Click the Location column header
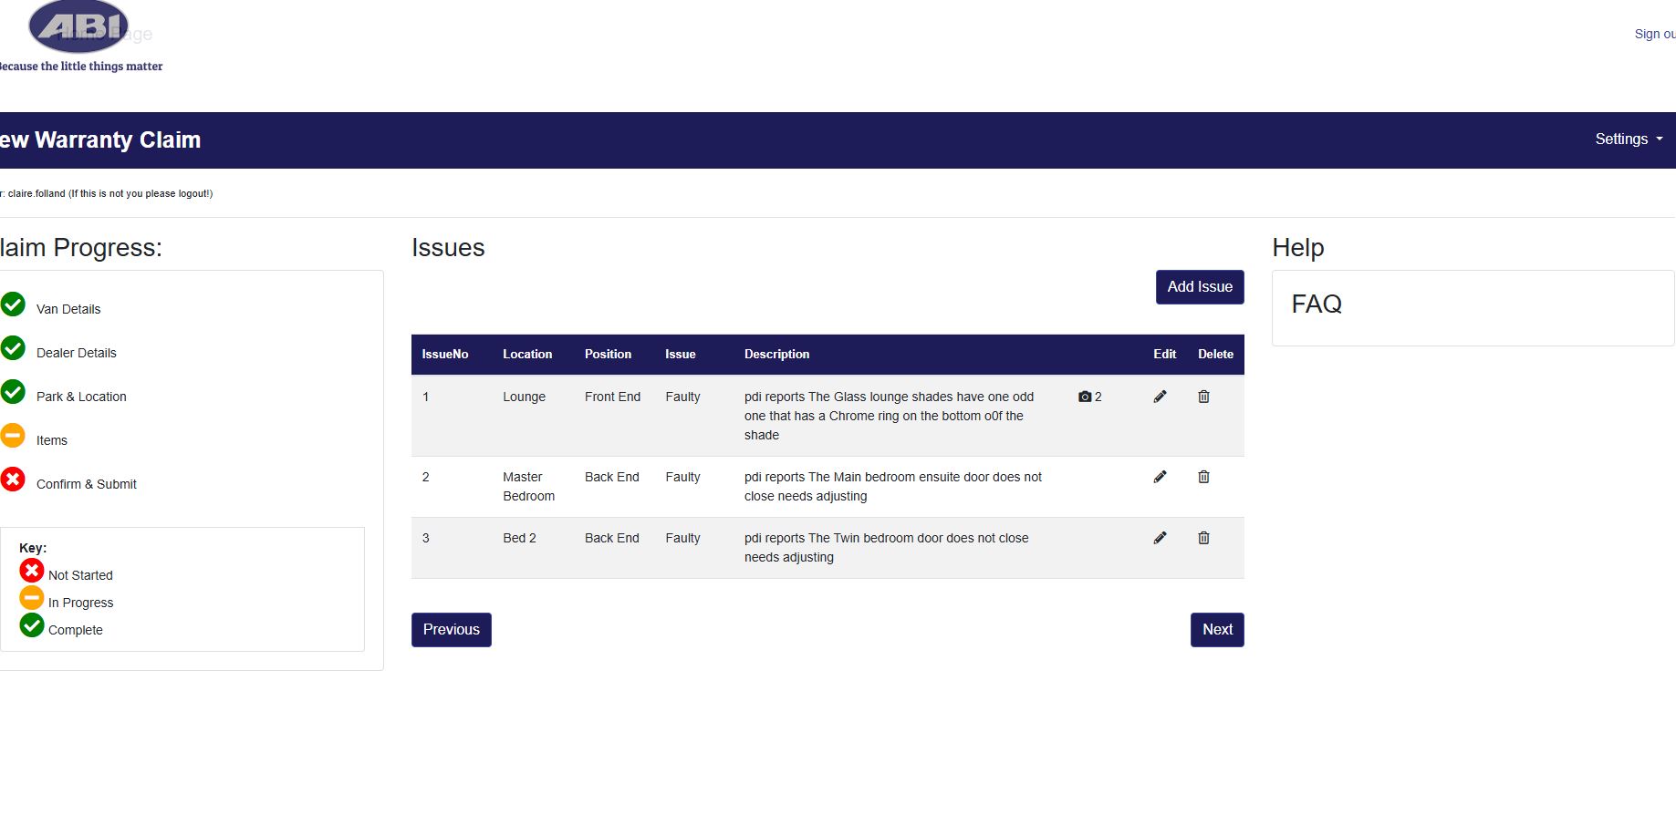This screenshot has width=1676, height=815. (527, 355)
